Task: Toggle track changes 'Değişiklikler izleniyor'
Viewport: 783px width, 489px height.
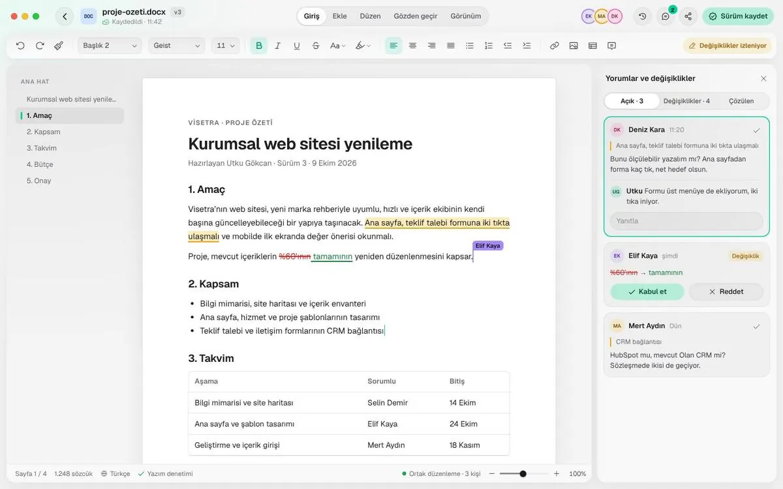Action: click(x=728, y=46)
